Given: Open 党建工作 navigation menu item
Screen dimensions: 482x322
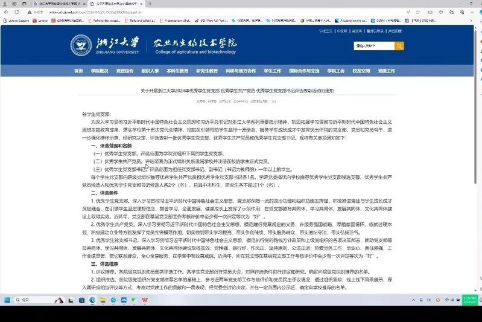Looking at the screenshot, I should [387, 71].
